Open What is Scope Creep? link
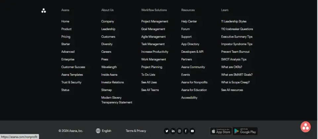 click(x=236, y=82)
